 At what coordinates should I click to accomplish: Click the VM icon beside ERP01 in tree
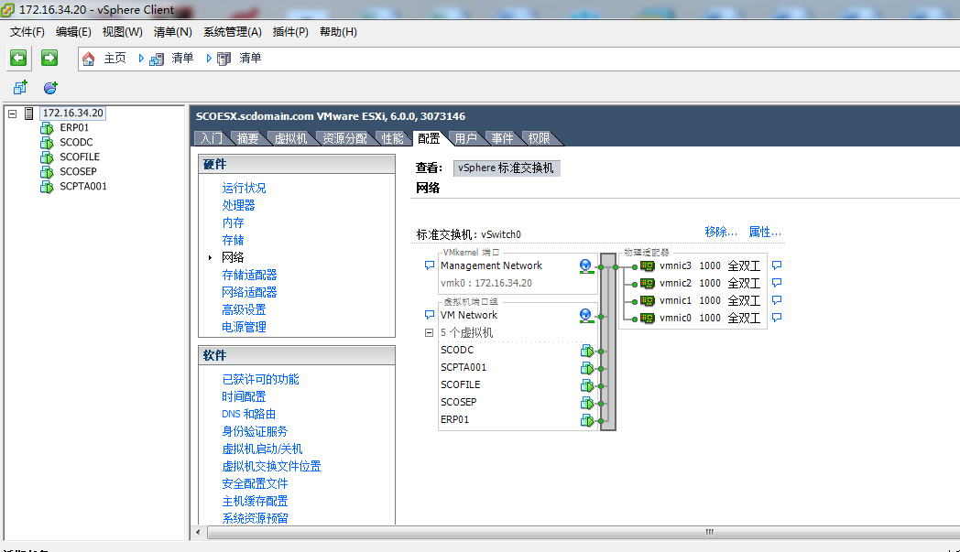point(47,128)
